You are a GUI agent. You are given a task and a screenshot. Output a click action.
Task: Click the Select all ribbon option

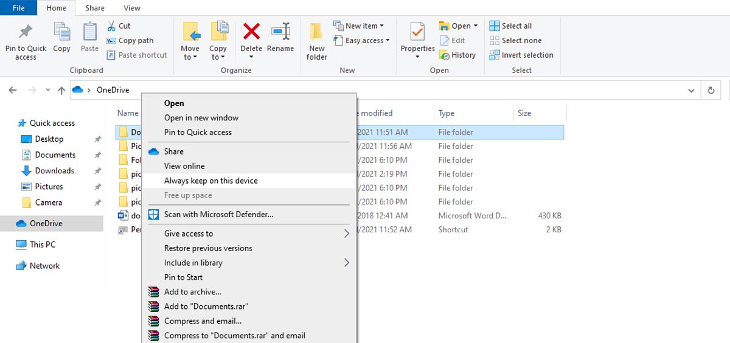click(x=510, y=26)
